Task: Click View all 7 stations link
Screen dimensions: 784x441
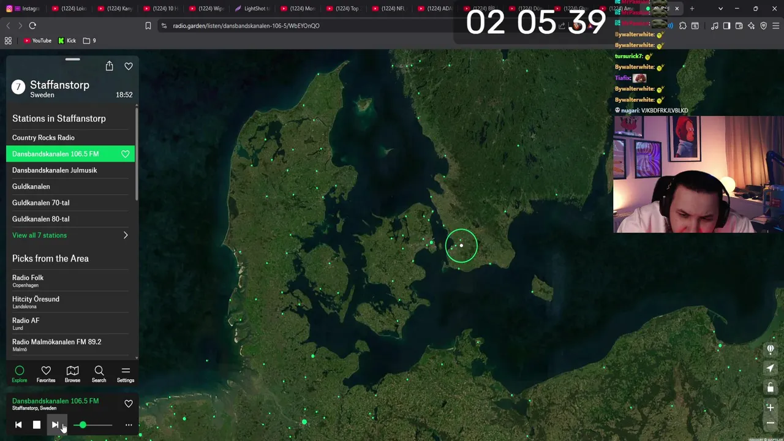Action: click(x=39, y=235)
